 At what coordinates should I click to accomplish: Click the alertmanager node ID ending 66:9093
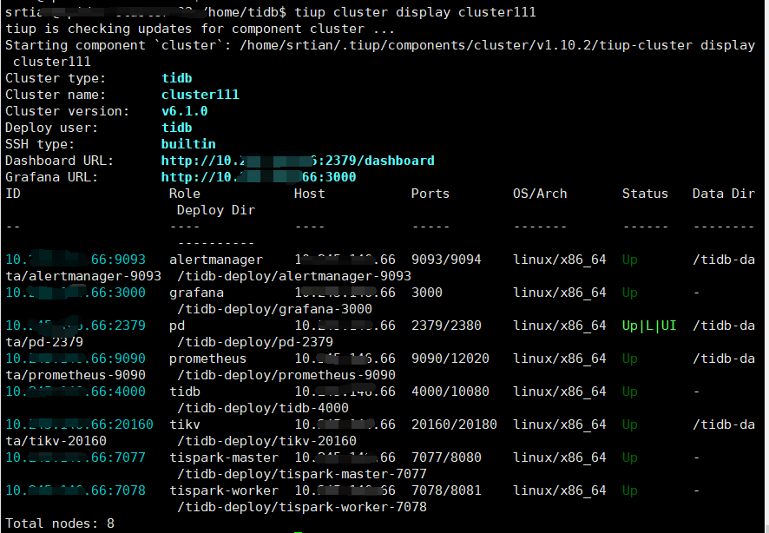76,260
